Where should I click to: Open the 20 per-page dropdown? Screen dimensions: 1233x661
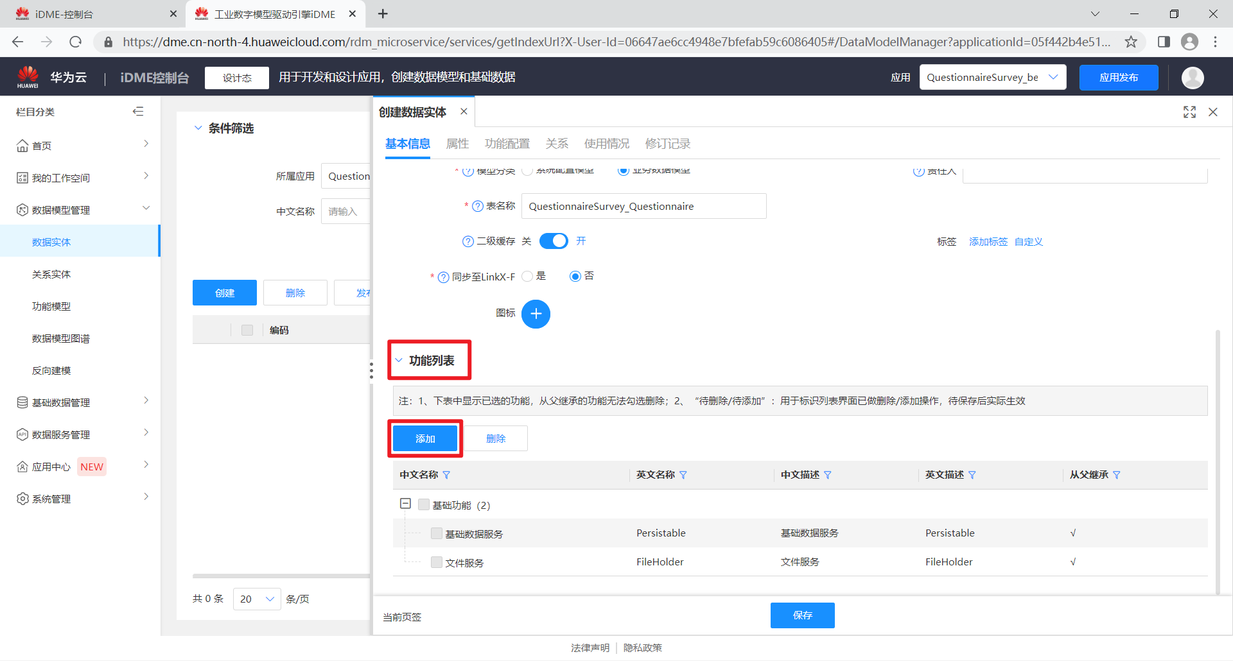(x=257, y=599)
